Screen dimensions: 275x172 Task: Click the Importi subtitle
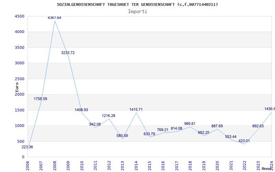pyautogui.click(x=137, y=12)
